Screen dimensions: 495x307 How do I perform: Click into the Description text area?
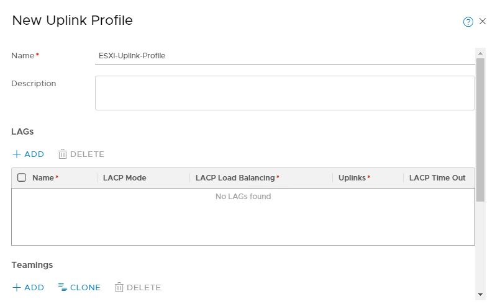tap(284, 93)
